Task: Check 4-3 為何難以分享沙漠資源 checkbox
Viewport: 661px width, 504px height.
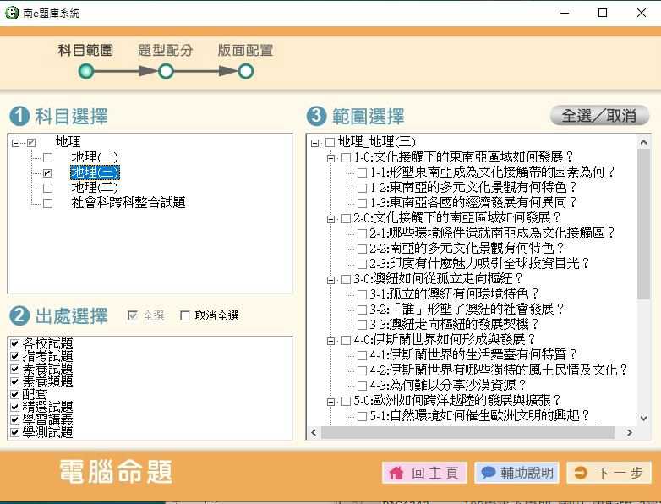Action: click(362, 386)
